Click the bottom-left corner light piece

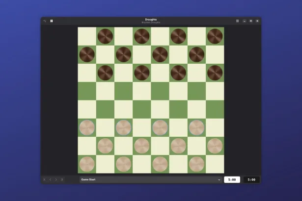click(87, 164)
